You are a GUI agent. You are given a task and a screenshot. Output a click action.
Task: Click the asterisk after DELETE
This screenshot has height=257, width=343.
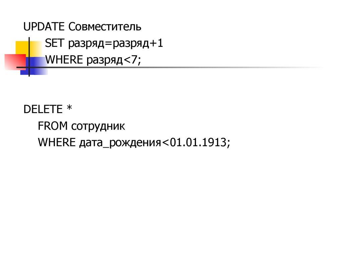pos(69,109)
